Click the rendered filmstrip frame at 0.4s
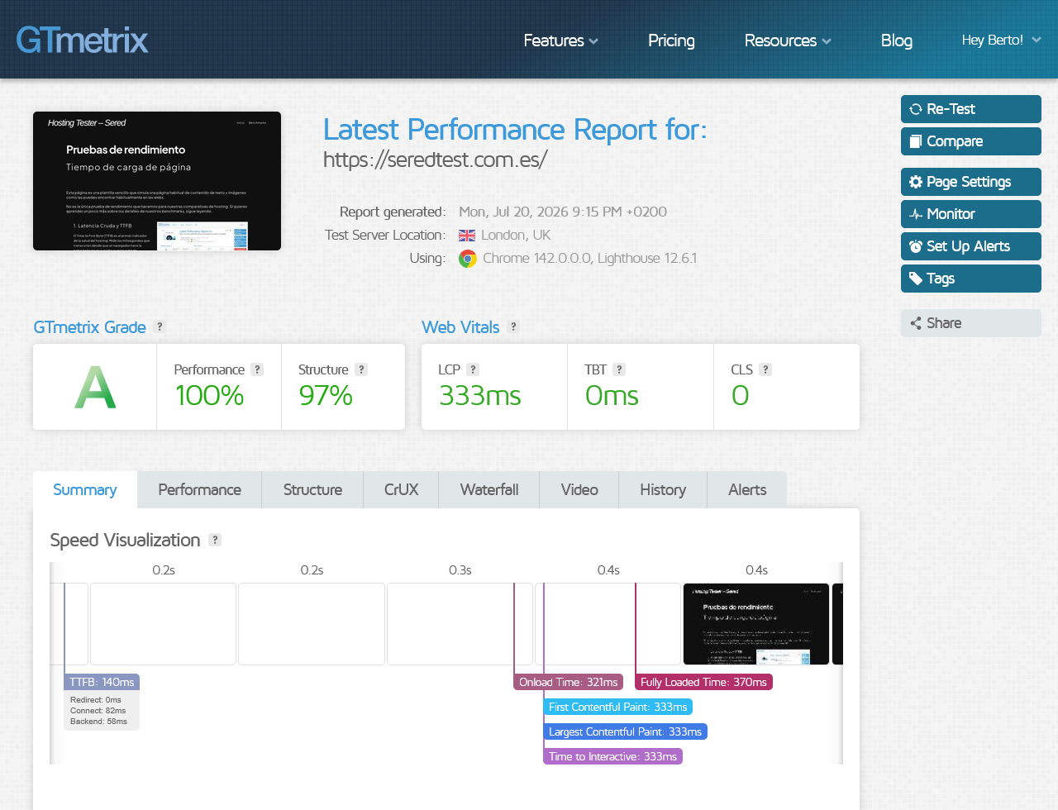The width and height of the screenshot is (1058, 810). 756,624
